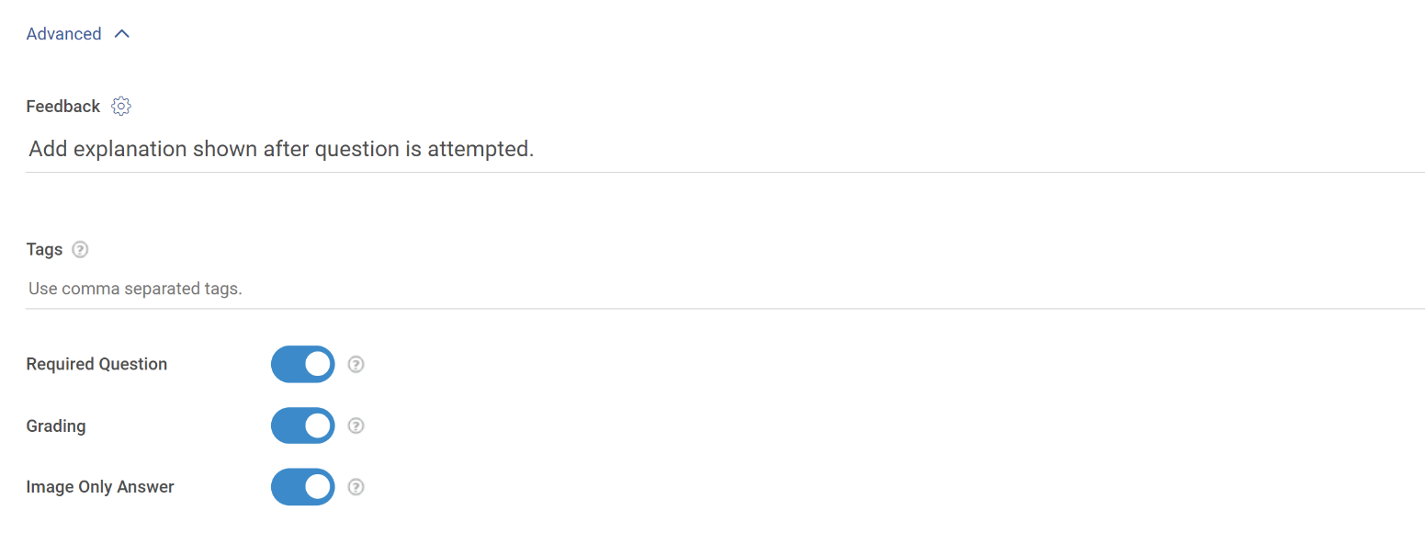Switch off the Image Only Answer toggle

click(302, 487)
